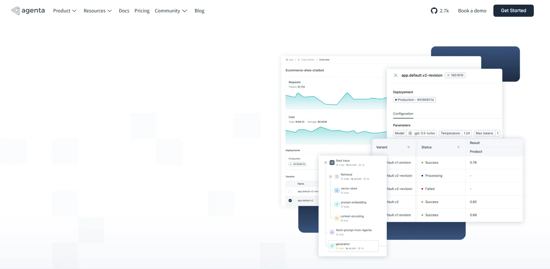The height and width of the screenshot is (269, 550).
Task: Click the Overview breadcrumb link
Action: pyautogui.click(x=324, y=60)
